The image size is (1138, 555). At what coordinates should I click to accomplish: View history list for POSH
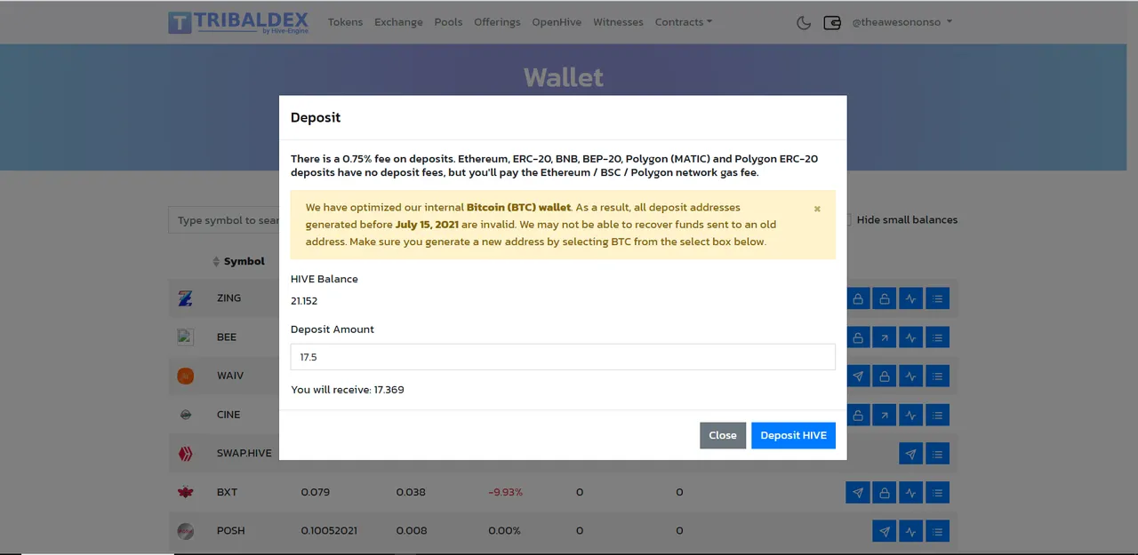coord(937,531)
